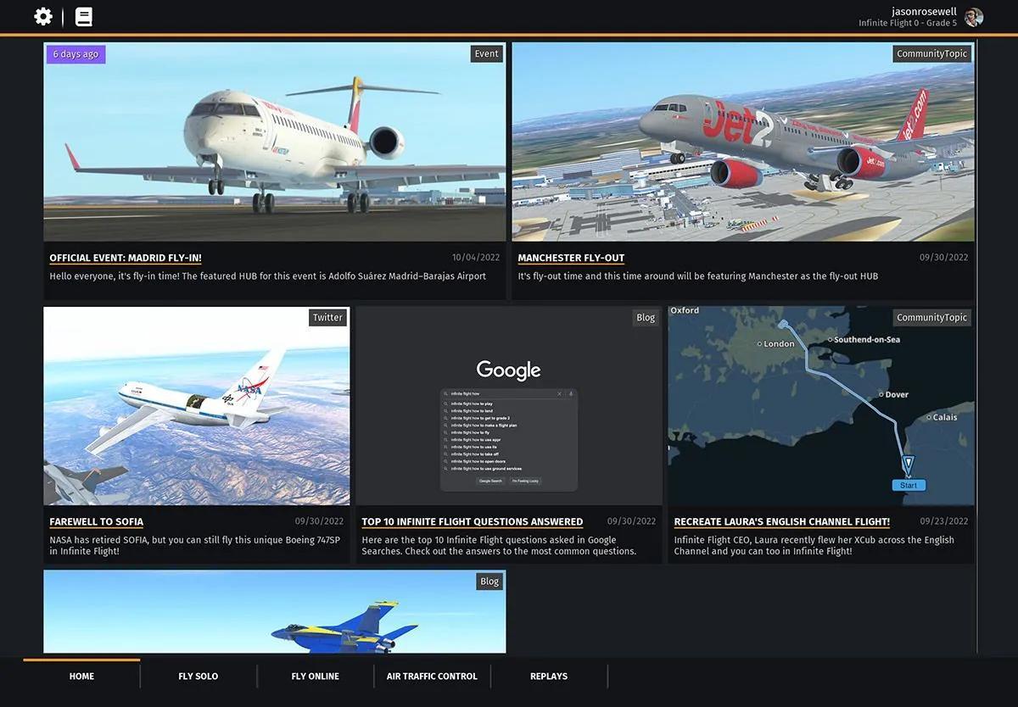The height and width of the screenshot is (707, 1018).
Task: Select the HOME tab
Action: (81, 676)
